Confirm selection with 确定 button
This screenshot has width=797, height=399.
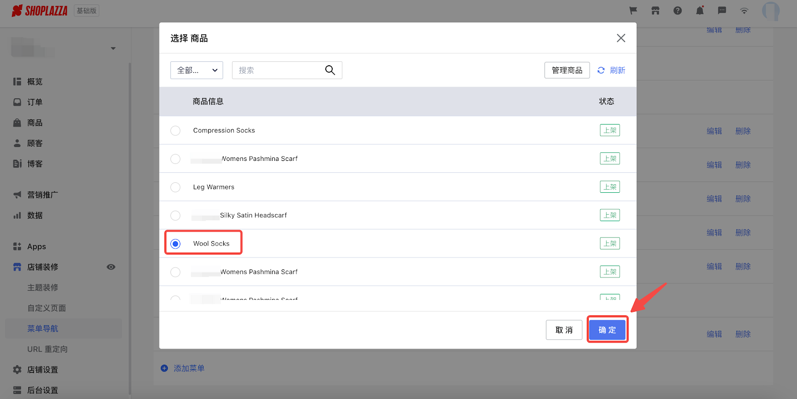(607, 330)
